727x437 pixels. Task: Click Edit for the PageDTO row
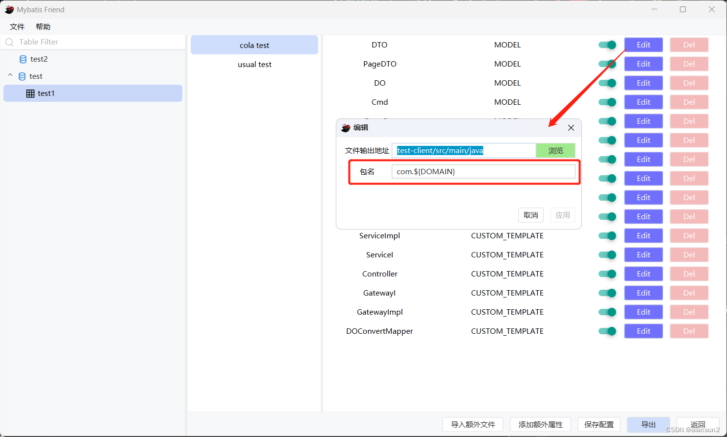[x=644, y=64]
